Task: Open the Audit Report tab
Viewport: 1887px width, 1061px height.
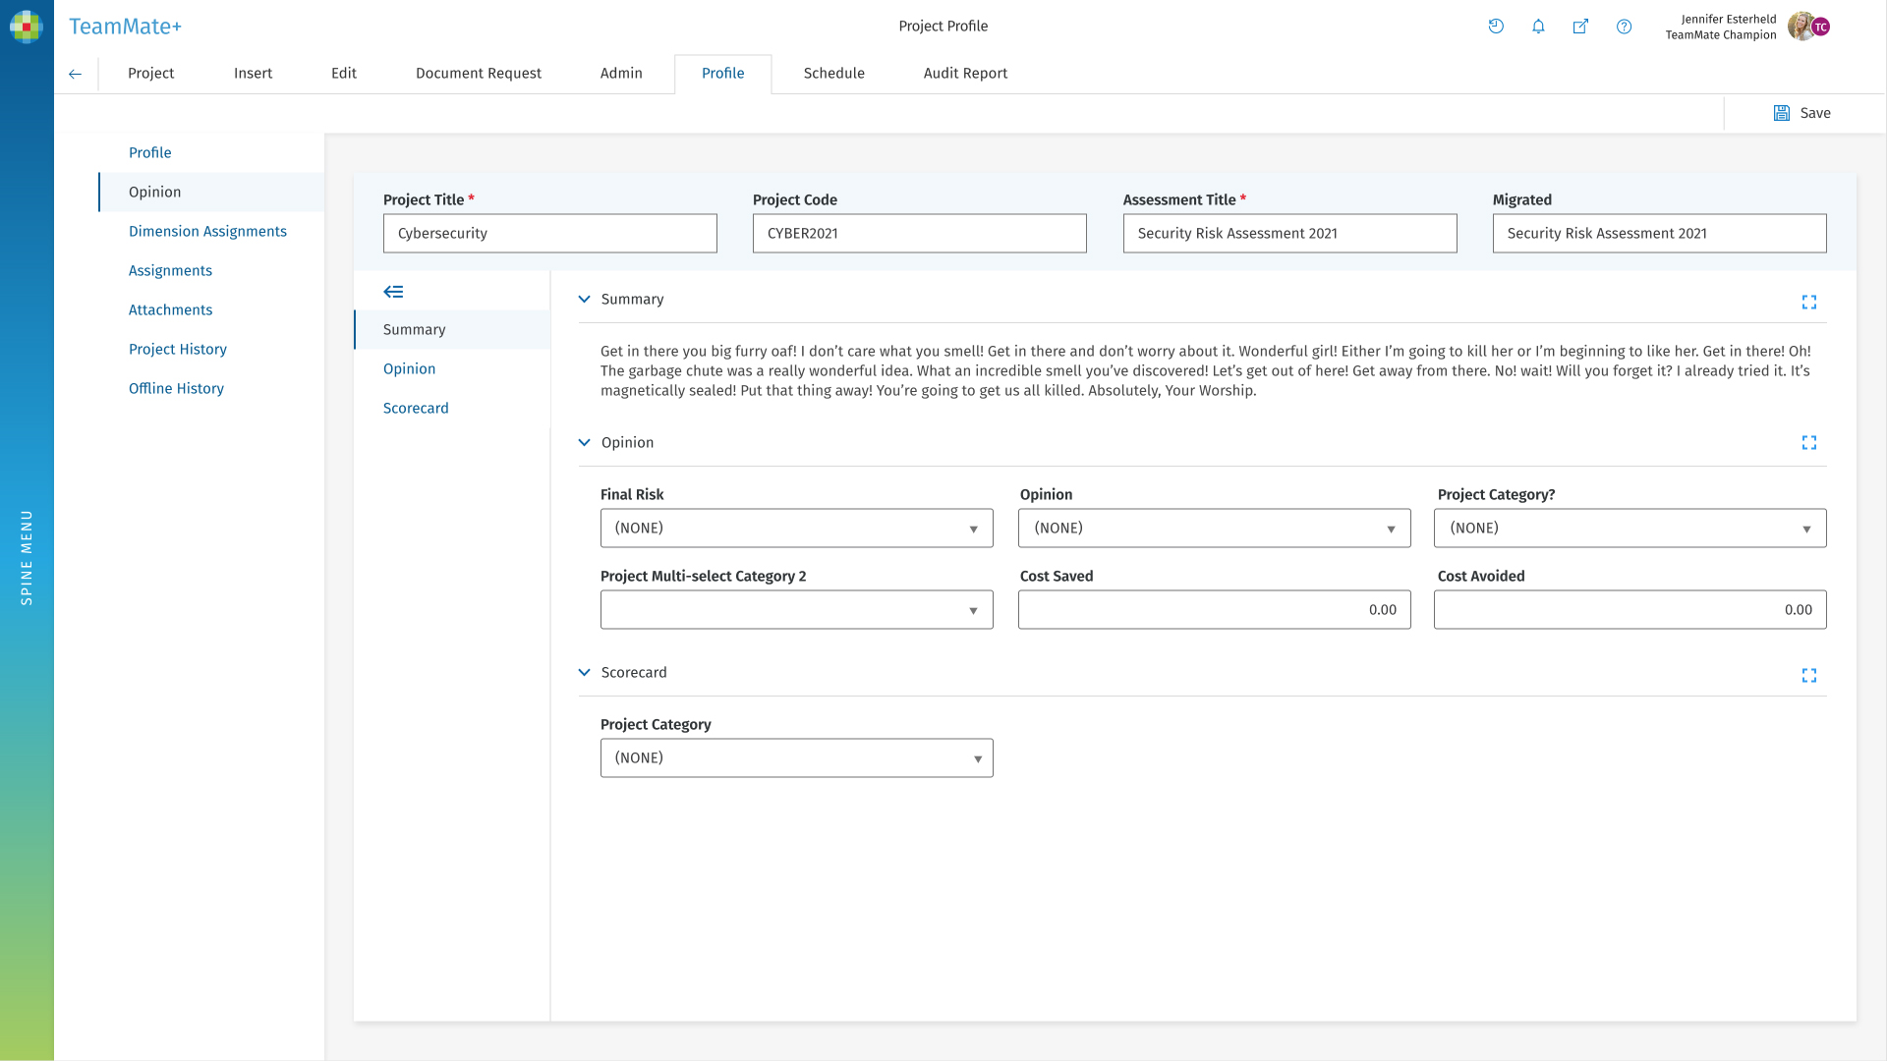Action: (965, 74)
